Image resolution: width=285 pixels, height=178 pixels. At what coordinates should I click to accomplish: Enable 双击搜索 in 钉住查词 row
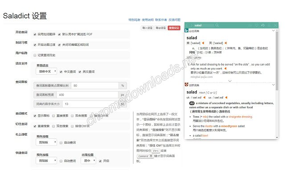[53, 126]
